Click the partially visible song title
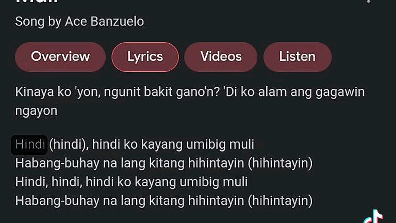Screen dimensions: 396x223 pyautogui.click(x=37, y=2)
